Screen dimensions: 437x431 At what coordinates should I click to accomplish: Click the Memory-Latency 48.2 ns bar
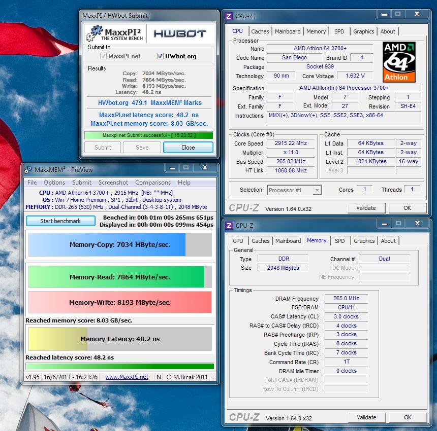point(120,339)
